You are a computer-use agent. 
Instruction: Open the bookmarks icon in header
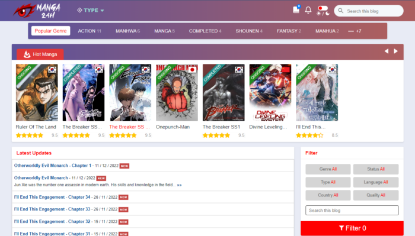[296, 10]
